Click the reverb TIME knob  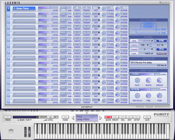pyautogui.click(x=148, y=96)
